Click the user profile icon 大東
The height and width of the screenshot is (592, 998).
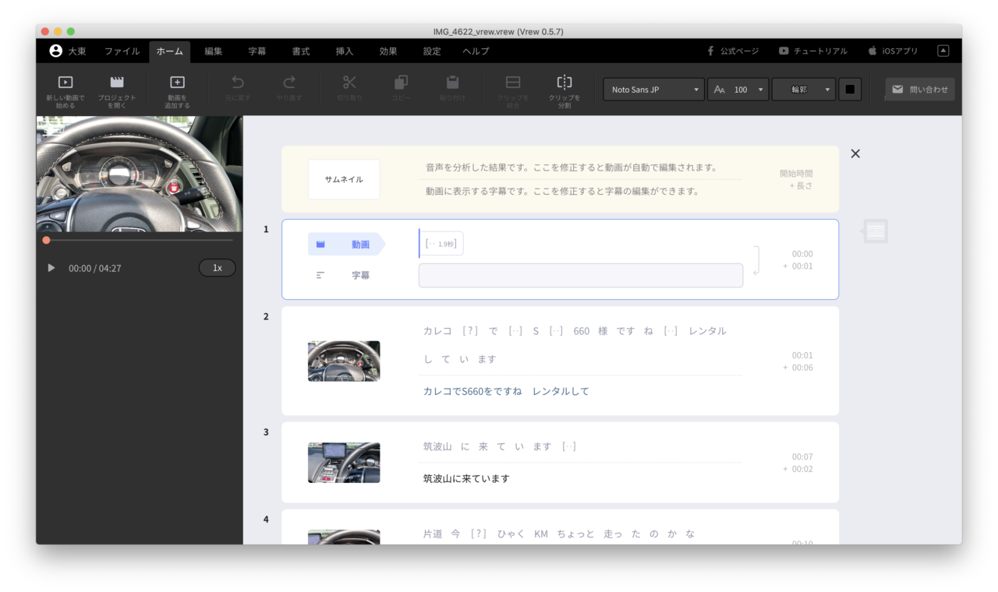tap(55, 51)
